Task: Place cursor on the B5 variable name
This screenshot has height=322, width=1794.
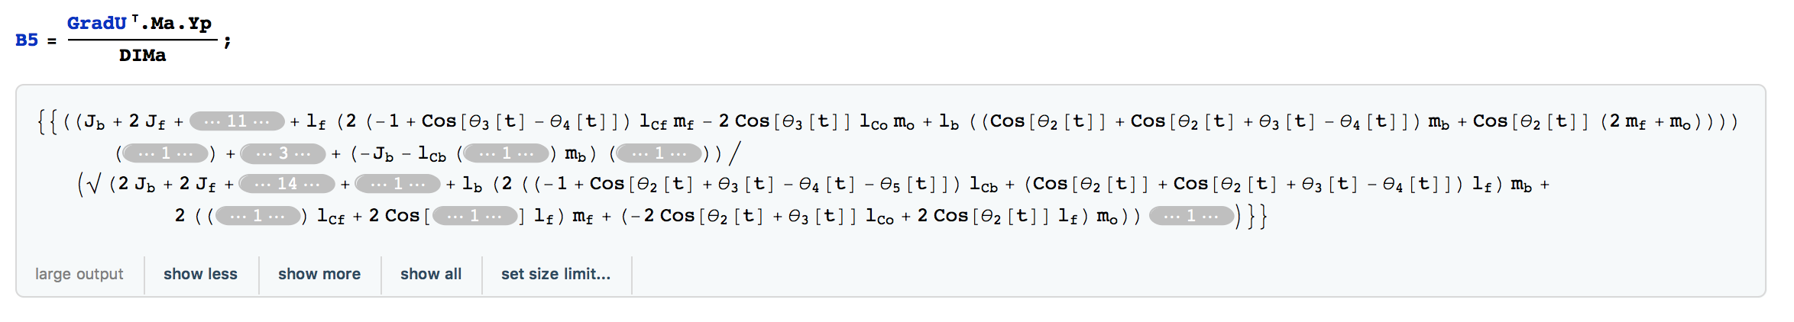Action: (27, 40)
